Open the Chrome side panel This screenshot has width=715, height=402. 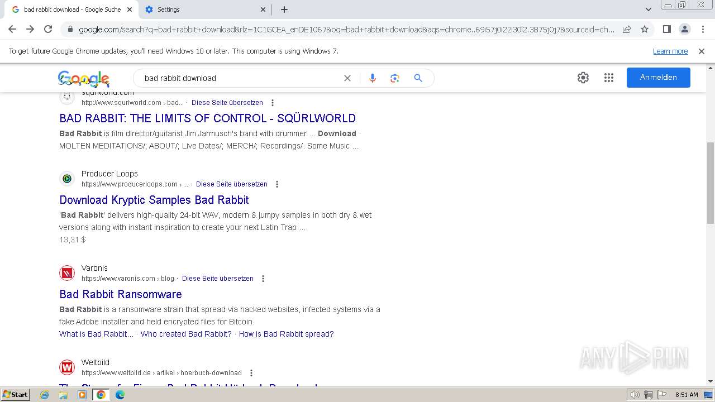(x=666, y=29)
